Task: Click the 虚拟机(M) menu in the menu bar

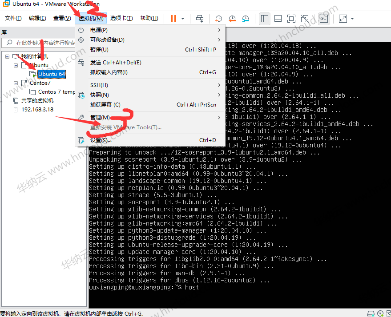Action: 91,18
